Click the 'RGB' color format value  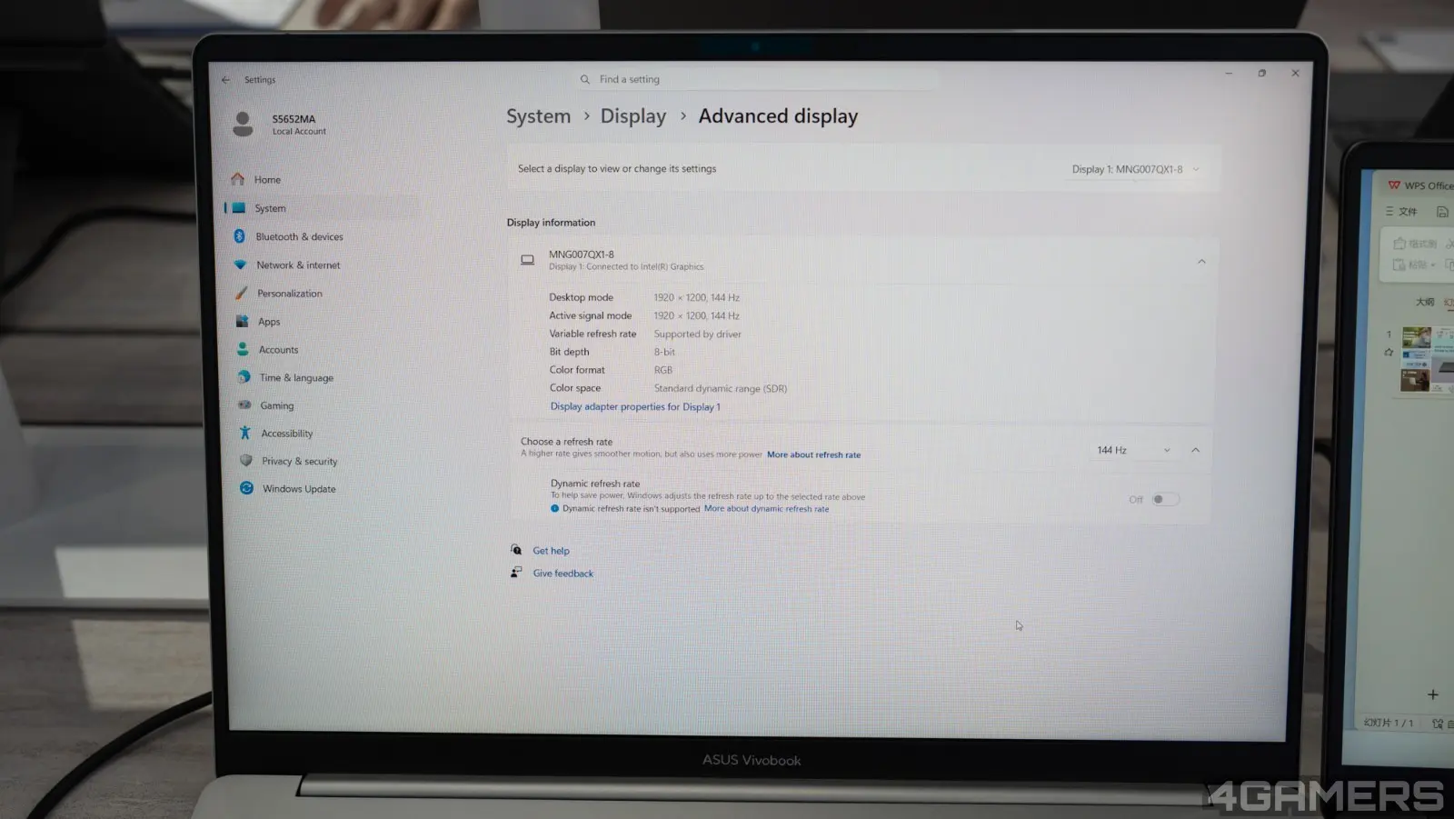click(663, 371)
